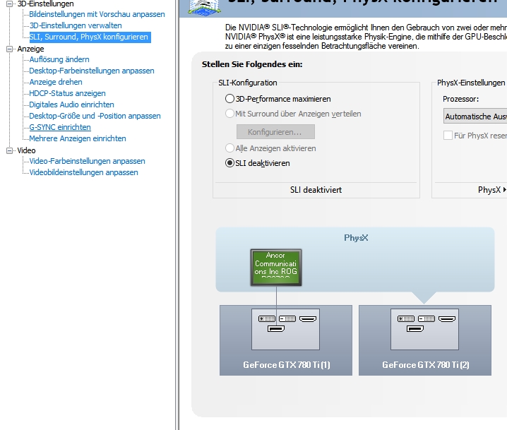Select SLI deaktivieren radio button
This screenshot has width=507, height=430.
pyautogui.click(x=229, y=163)
